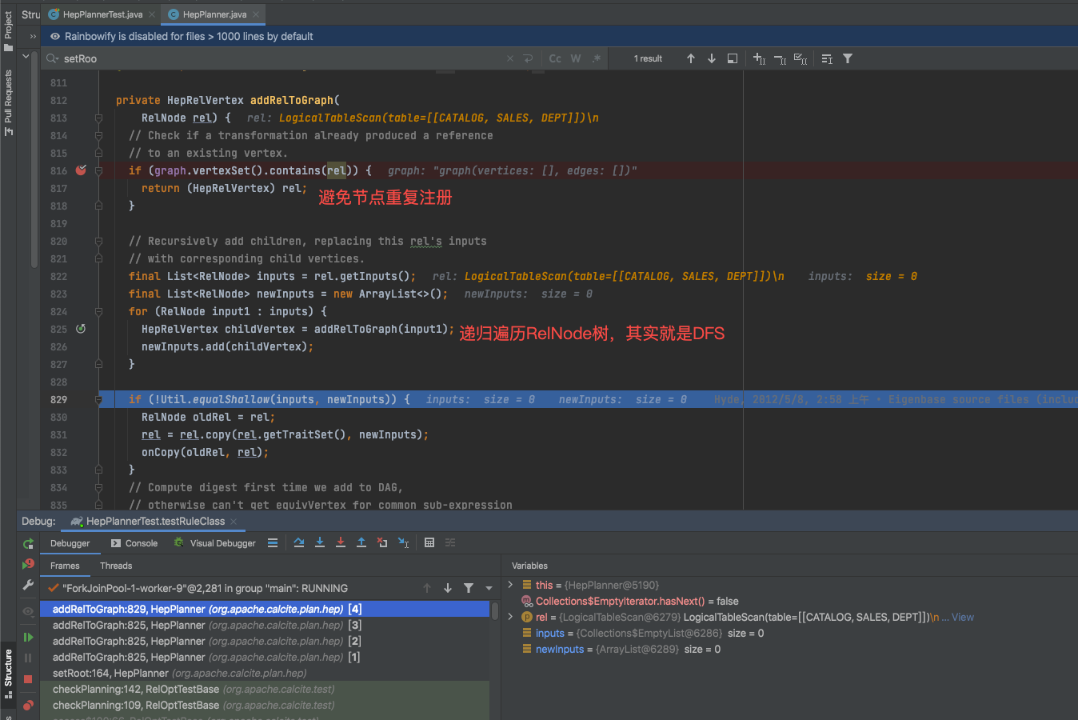Collapse the for loop at line 824
This screenshot has width=1078, height=720.
[x=98, y=311]
